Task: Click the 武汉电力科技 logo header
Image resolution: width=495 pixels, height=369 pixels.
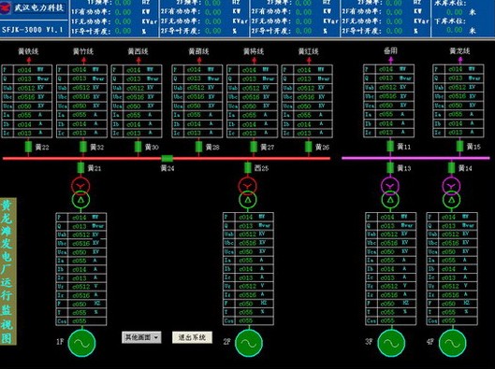Action: click(34, 8)
